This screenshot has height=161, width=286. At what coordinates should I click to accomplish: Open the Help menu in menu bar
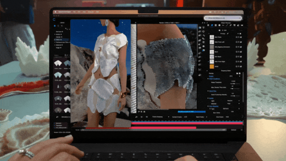point(97,12)
